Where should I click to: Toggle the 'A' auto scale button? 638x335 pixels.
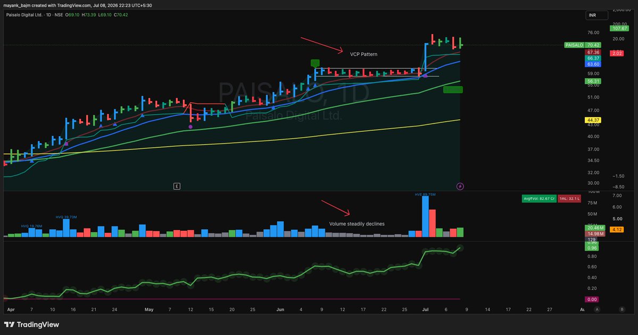[597, 309]
